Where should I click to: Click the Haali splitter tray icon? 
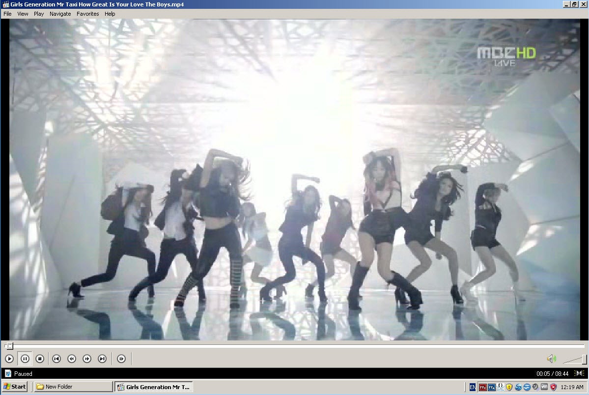coord(501,387)
